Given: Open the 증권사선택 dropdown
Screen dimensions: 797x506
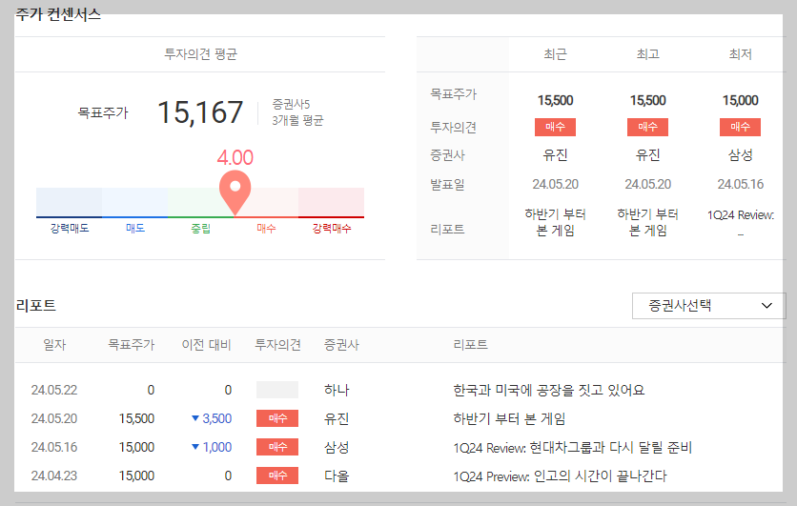Looking at the screenshot, I should click(x=708, y=306).
